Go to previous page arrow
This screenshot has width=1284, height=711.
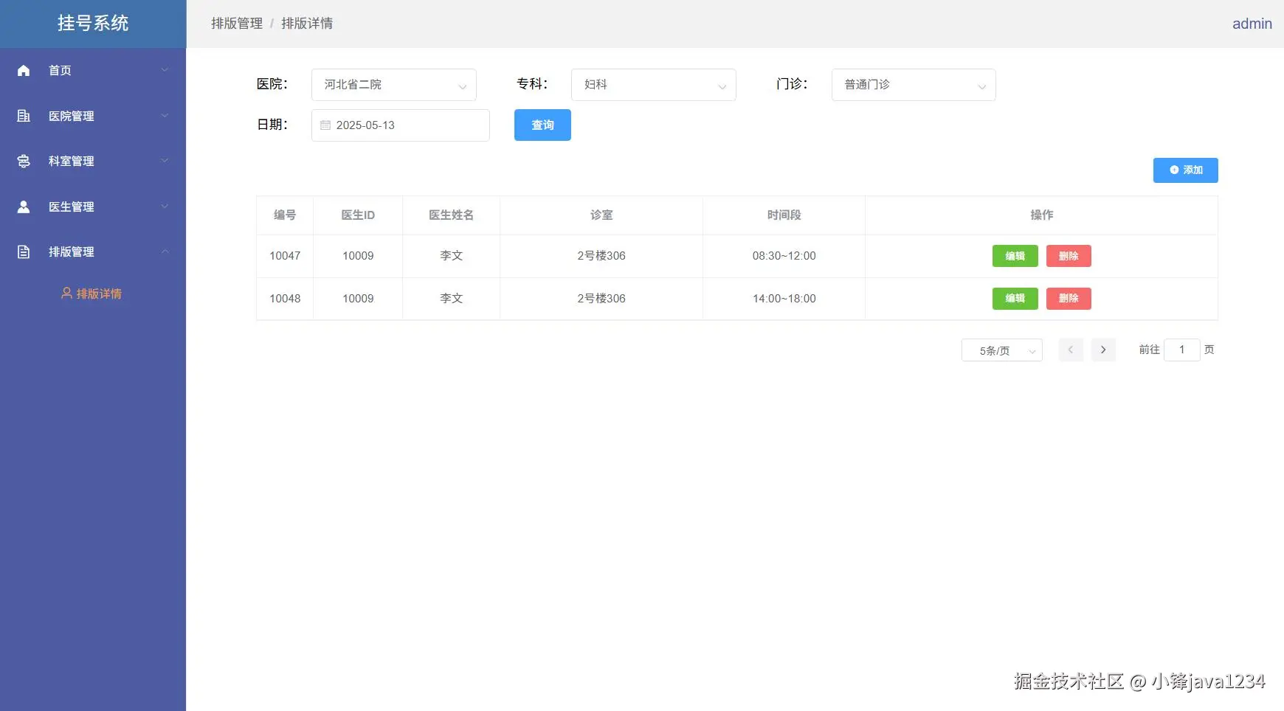pos(1071,350)
